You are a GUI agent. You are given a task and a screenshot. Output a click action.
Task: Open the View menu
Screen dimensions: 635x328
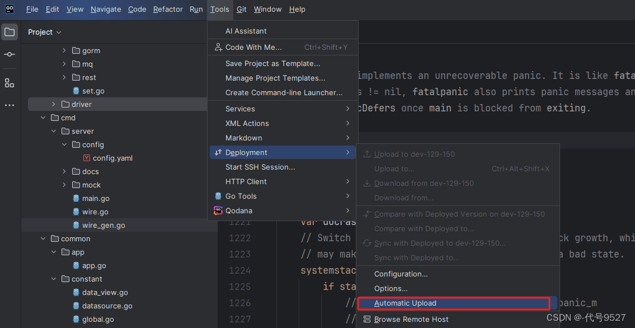(x=75, y=10)
